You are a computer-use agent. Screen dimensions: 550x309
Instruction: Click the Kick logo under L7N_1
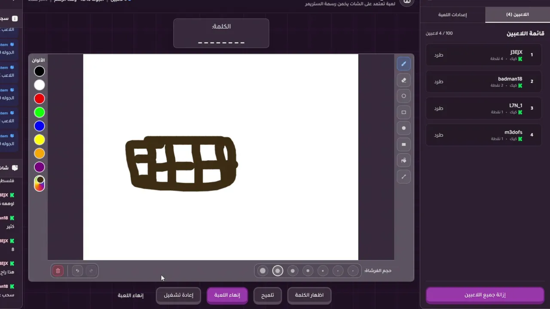point(520,112)
